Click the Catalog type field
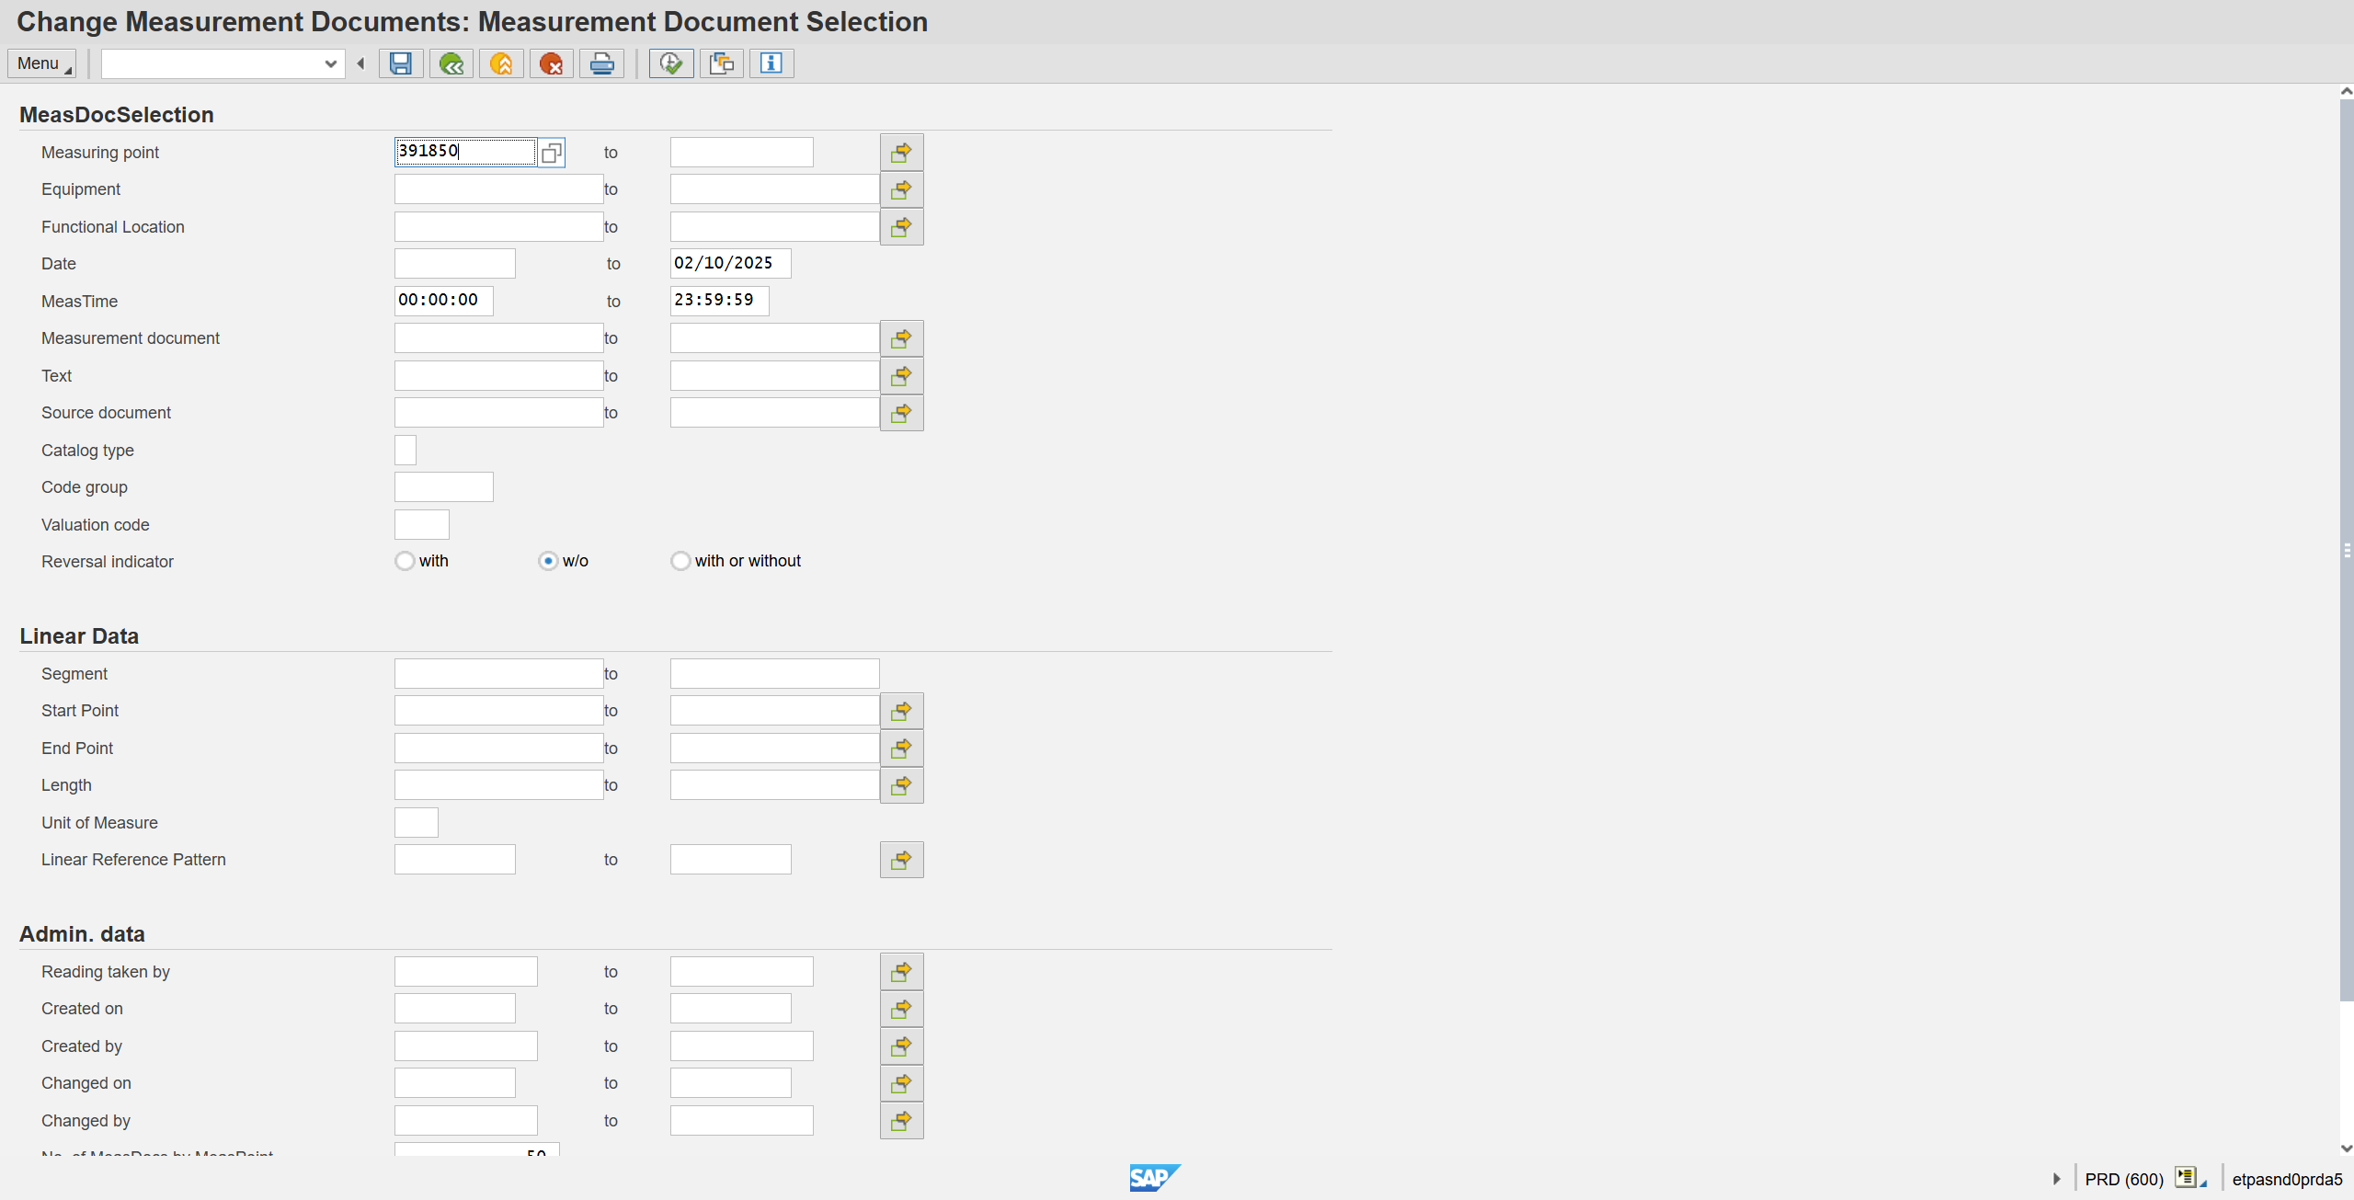The image size is (2354, 1200). 406,451
